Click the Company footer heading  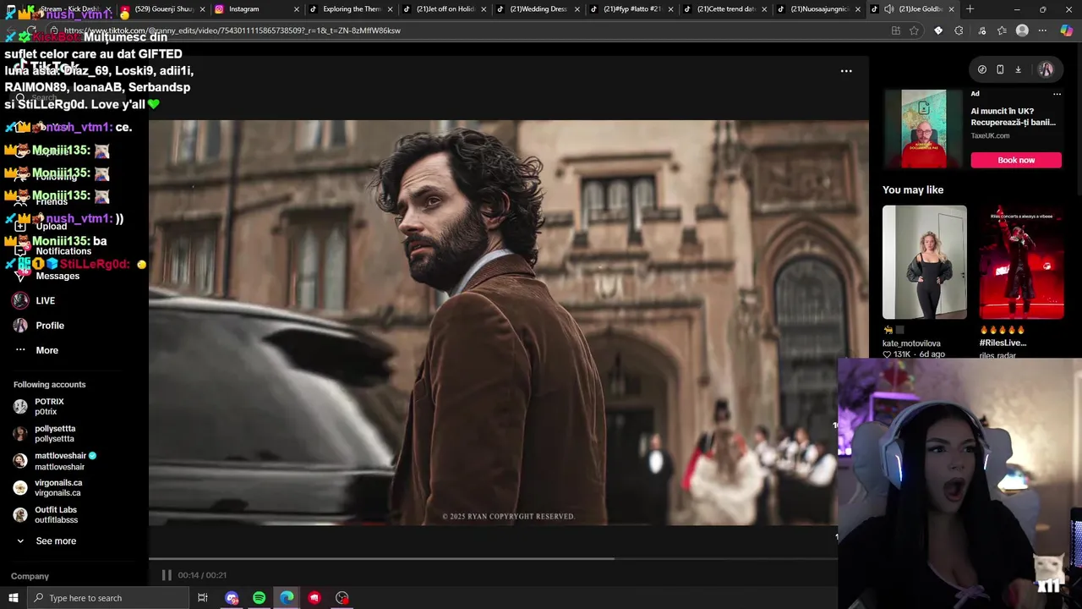pyautogui.click(x=30, y=576)
